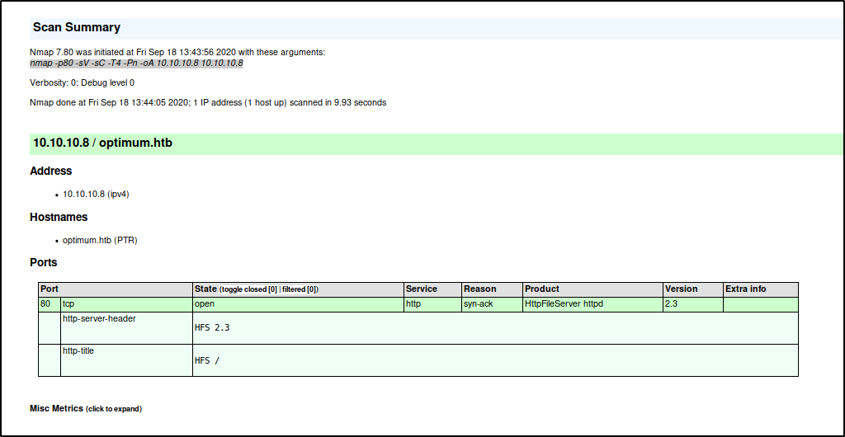Click the open state cell
Viewport: 845px width, 437px height.
coord(299,304)
